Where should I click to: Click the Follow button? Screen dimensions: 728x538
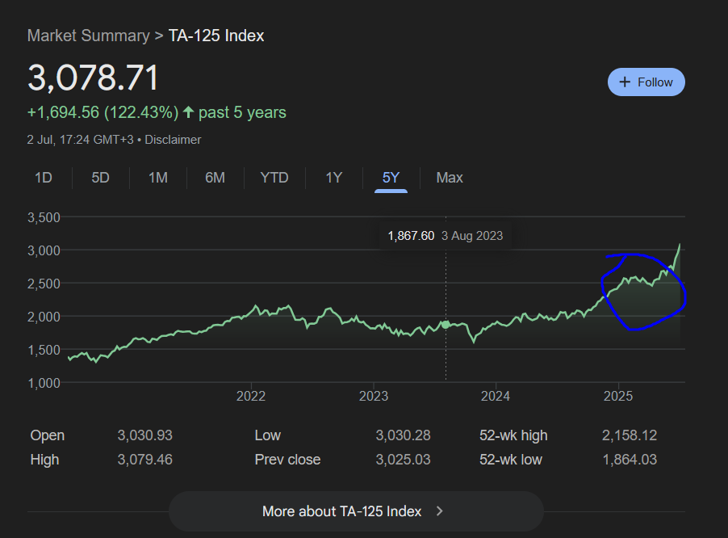pos(646,82)
